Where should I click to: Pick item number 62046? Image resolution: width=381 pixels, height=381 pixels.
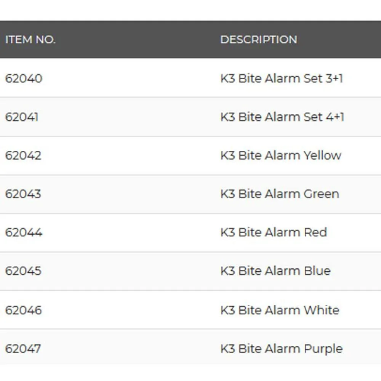[x=24, y=310]
